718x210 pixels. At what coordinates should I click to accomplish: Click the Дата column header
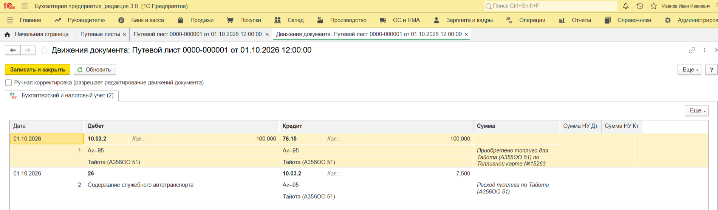47,126
